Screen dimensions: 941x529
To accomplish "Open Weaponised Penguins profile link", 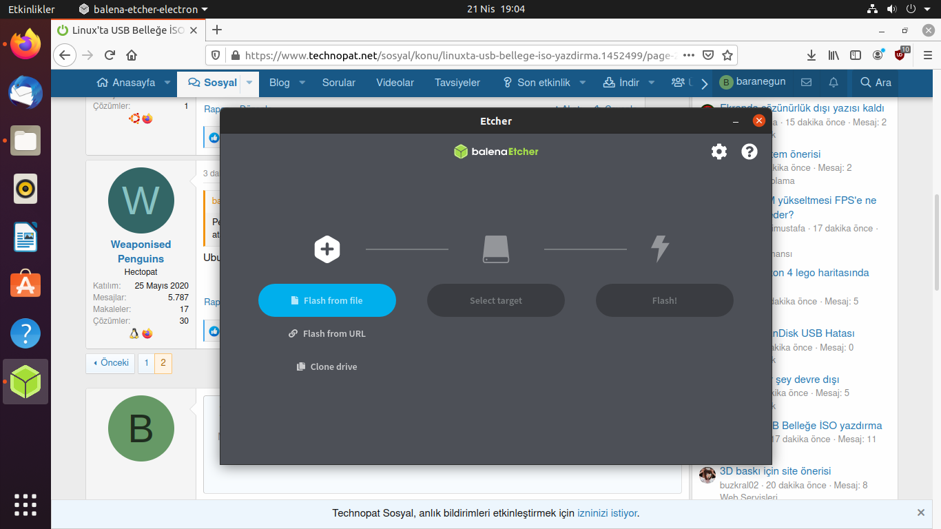I will pos(141,251).
